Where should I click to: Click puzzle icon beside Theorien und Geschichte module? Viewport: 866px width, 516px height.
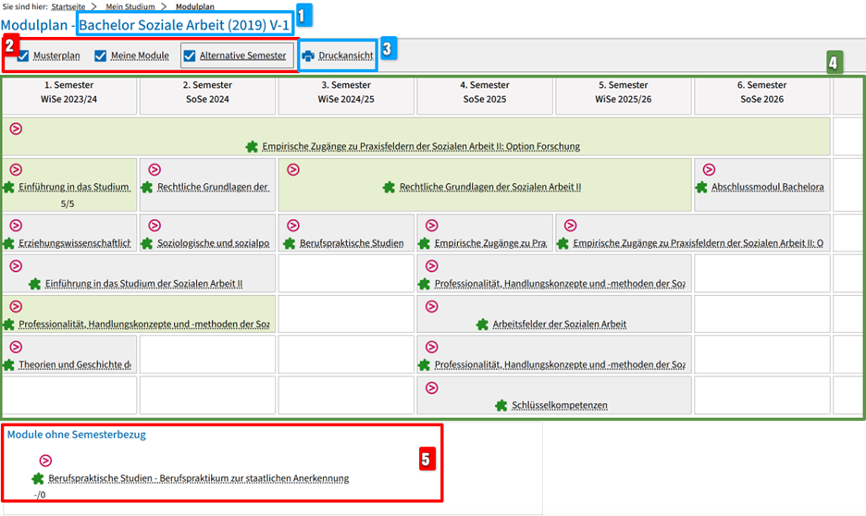coord(8,365)
